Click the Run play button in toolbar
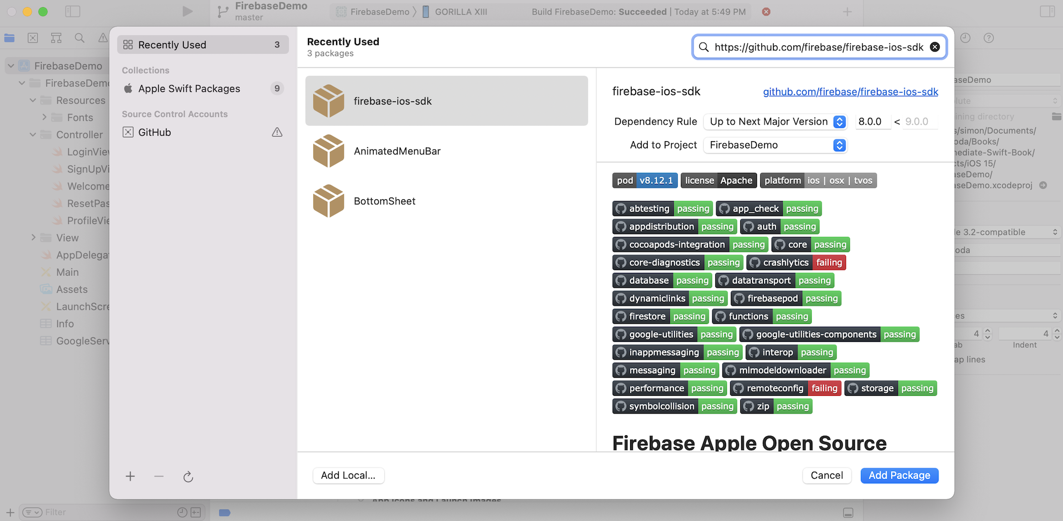 [x=188, y=12]
